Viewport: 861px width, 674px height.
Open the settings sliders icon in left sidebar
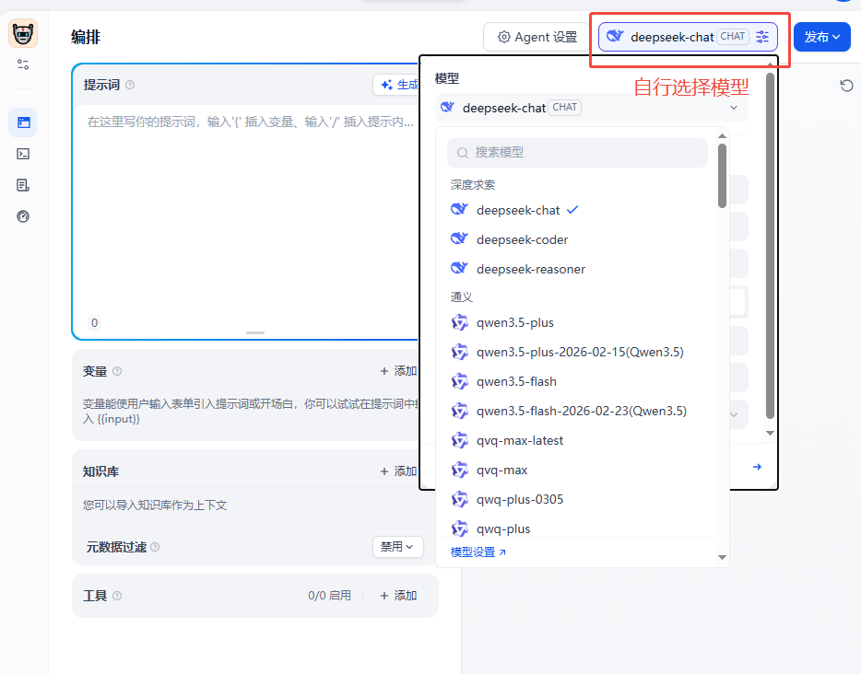[x=23, y=64]
